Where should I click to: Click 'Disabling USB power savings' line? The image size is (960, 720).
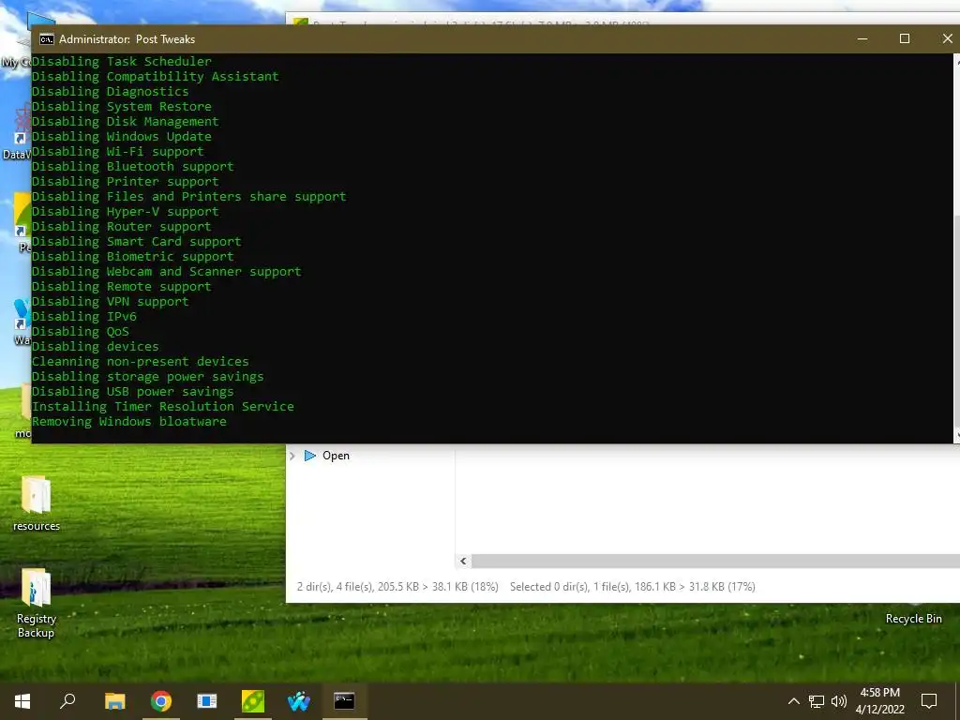(133, 392)
